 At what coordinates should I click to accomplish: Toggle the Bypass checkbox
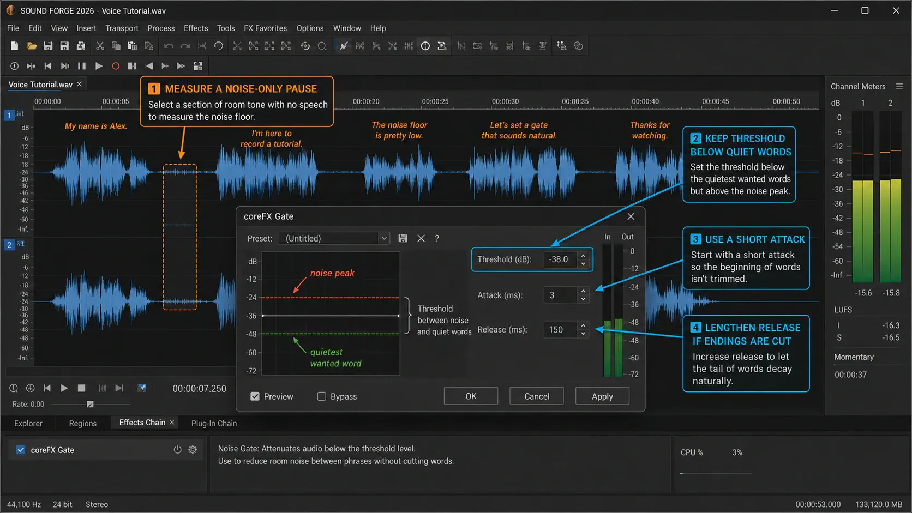(x=322, y=396)
